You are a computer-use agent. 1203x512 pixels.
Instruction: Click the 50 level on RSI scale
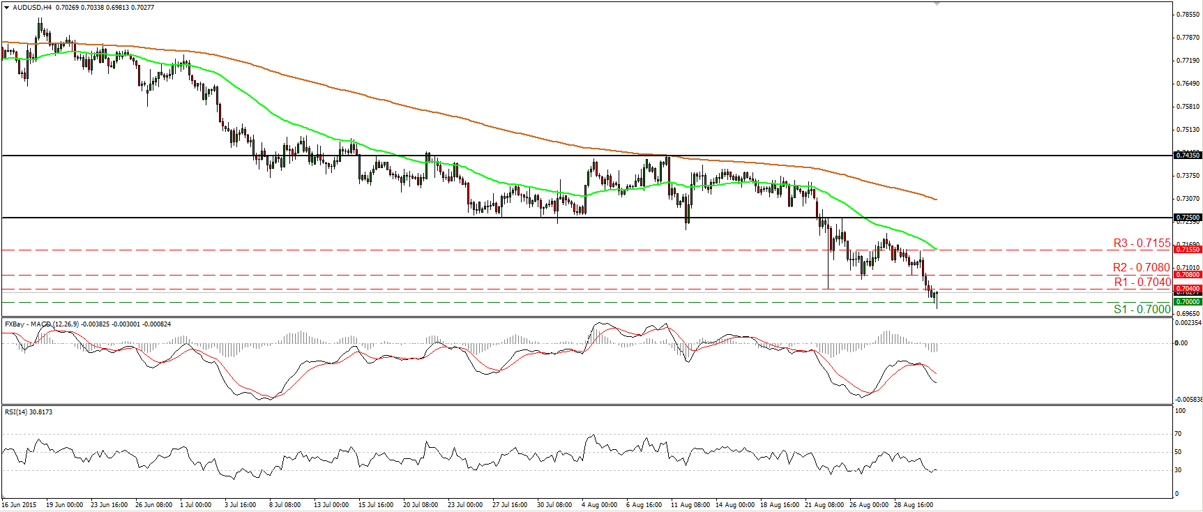[x=1178, y=452]
